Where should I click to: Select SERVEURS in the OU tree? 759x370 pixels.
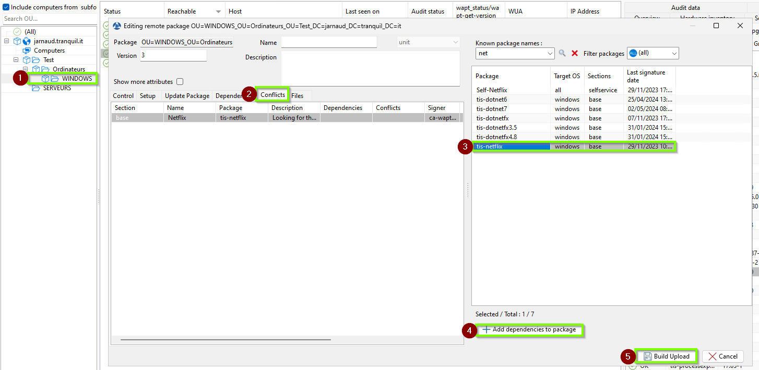pos(57,88)
